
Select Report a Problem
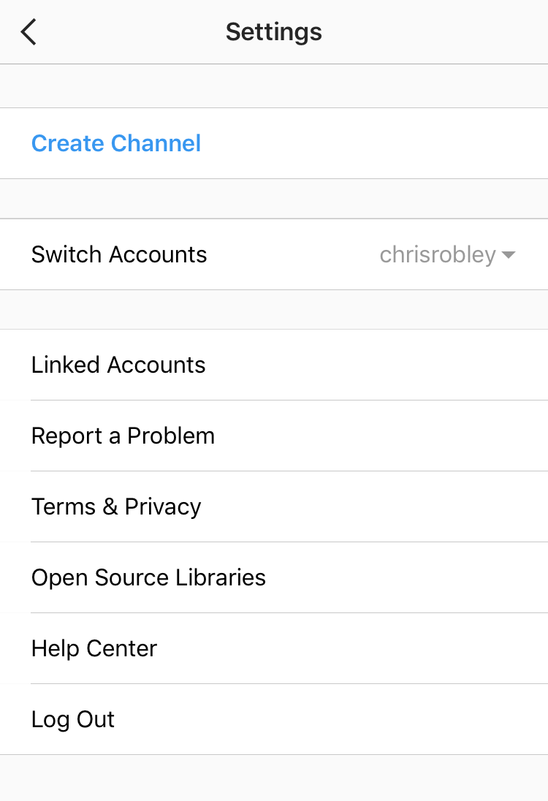point(123,436)
